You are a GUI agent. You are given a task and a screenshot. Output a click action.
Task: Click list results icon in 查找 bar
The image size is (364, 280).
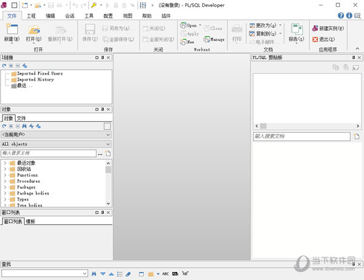click(120, 274)
